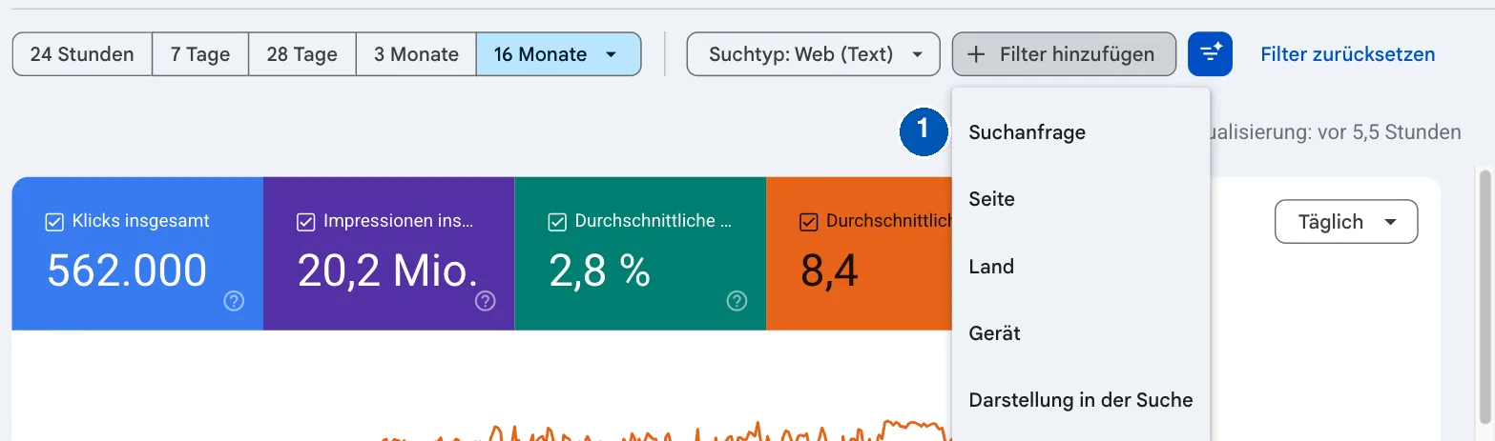Open the Suchtyp: Web (Text) dropdown

[812, 54]
